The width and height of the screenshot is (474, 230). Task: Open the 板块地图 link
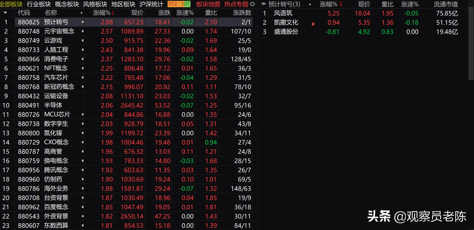click(208, 4)
